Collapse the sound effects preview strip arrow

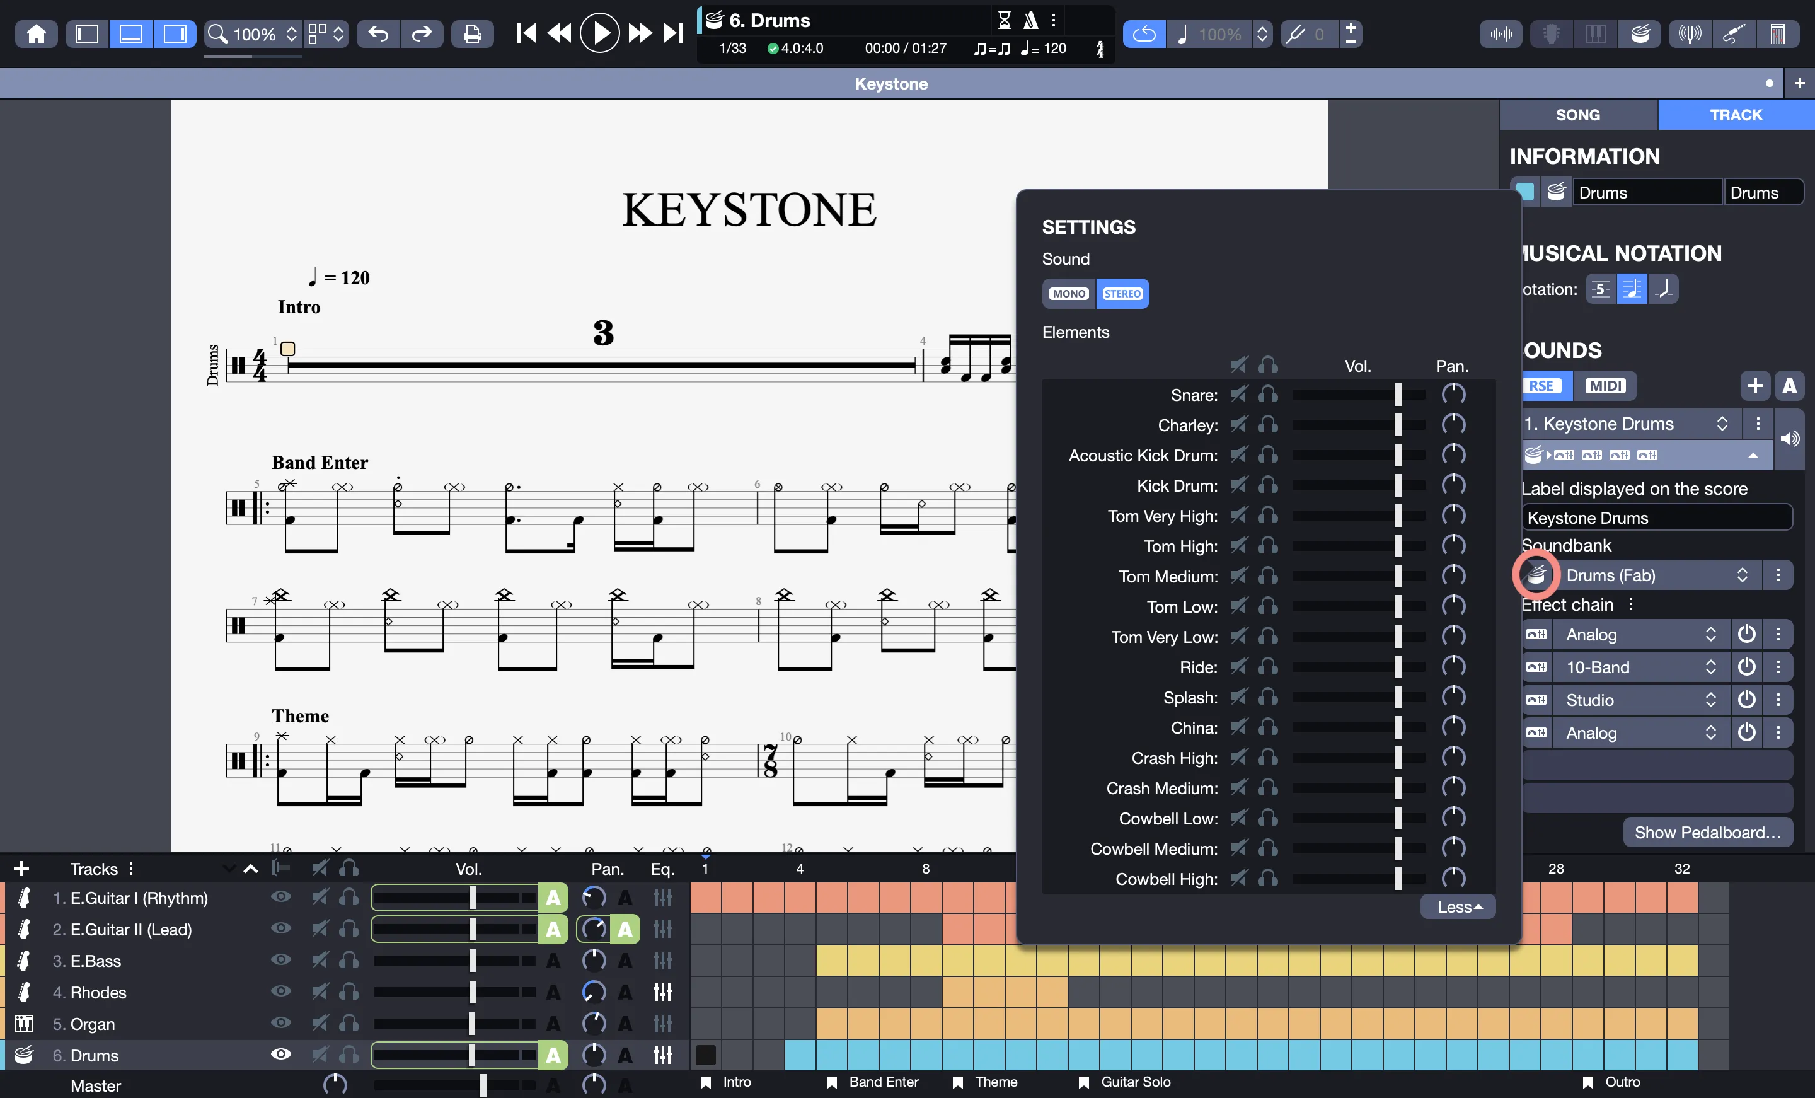[x=1753, y=454]
